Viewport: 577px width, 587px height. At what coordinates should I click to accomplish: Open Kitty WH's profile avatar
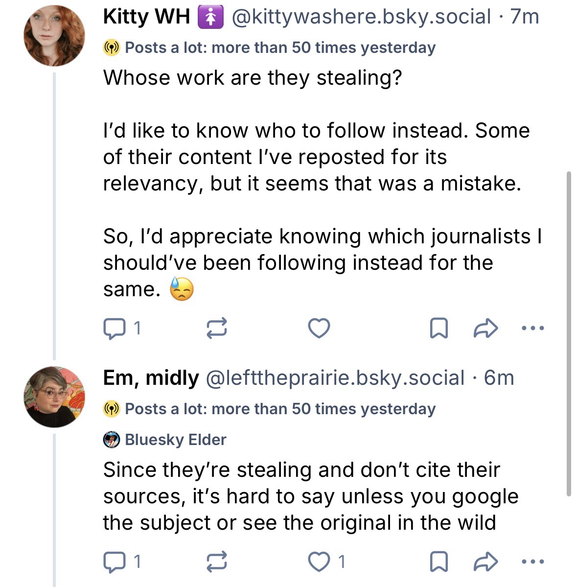pos(54,36)
